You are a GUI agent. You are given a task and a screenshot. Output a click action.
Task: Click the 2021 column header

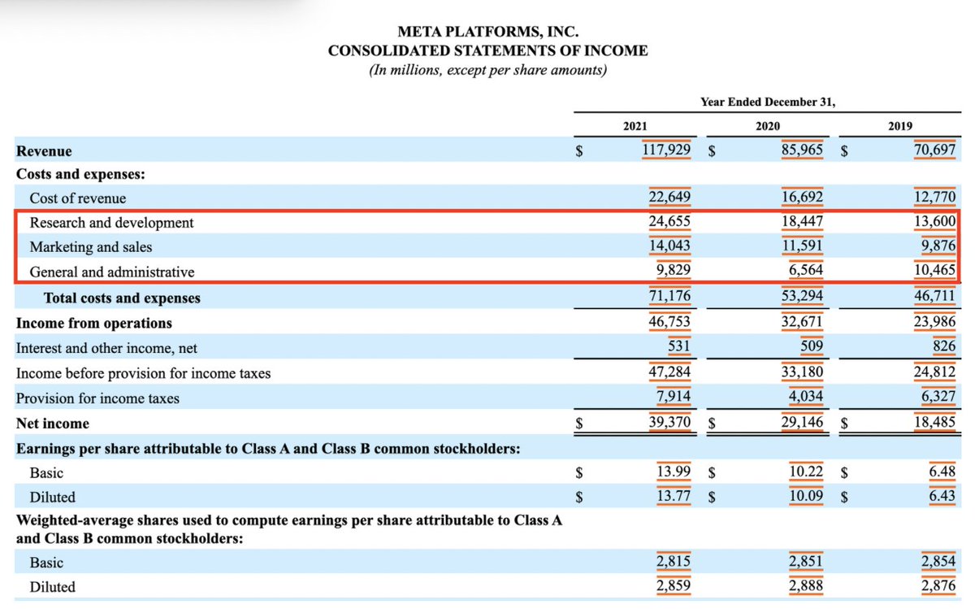635,126
